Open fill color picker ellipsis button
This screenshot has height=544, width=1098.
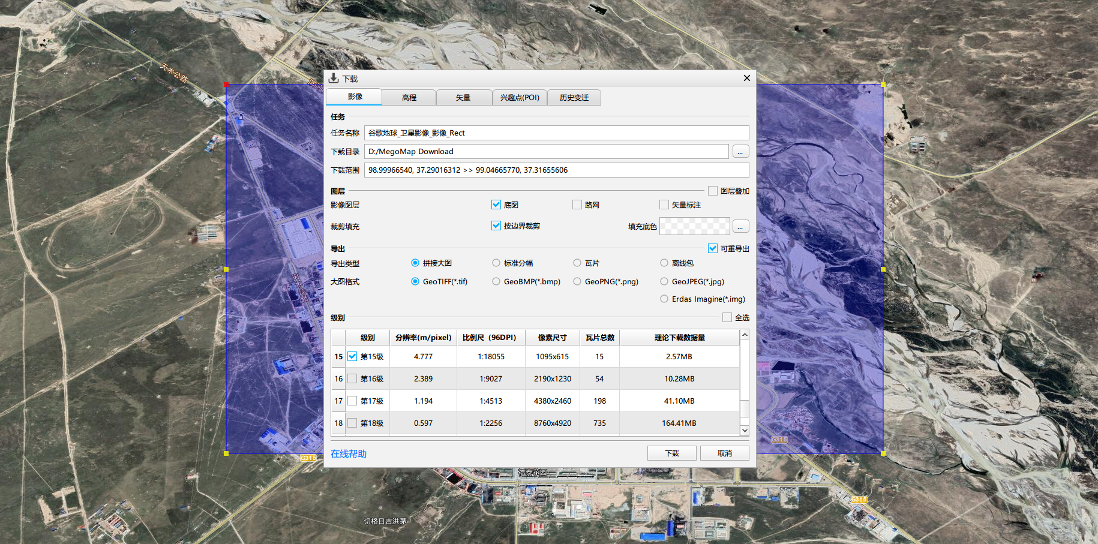click(x=740, y=227)
